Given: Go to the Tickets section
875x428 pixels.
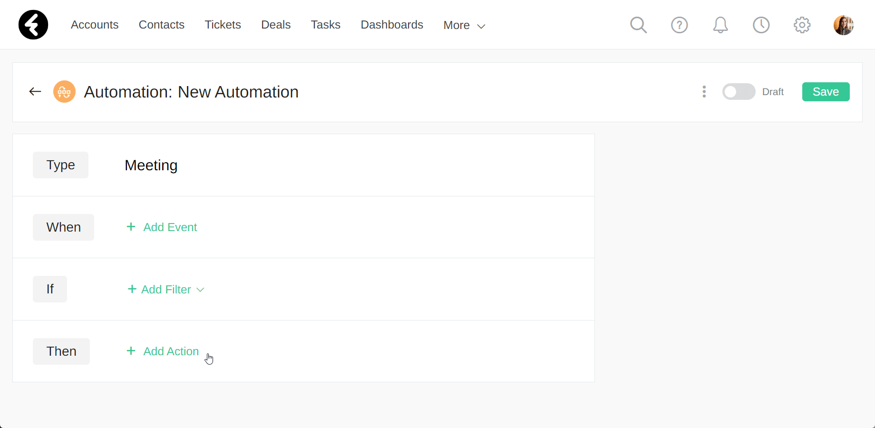Looking at the screenshot, I should pos(223,25).
